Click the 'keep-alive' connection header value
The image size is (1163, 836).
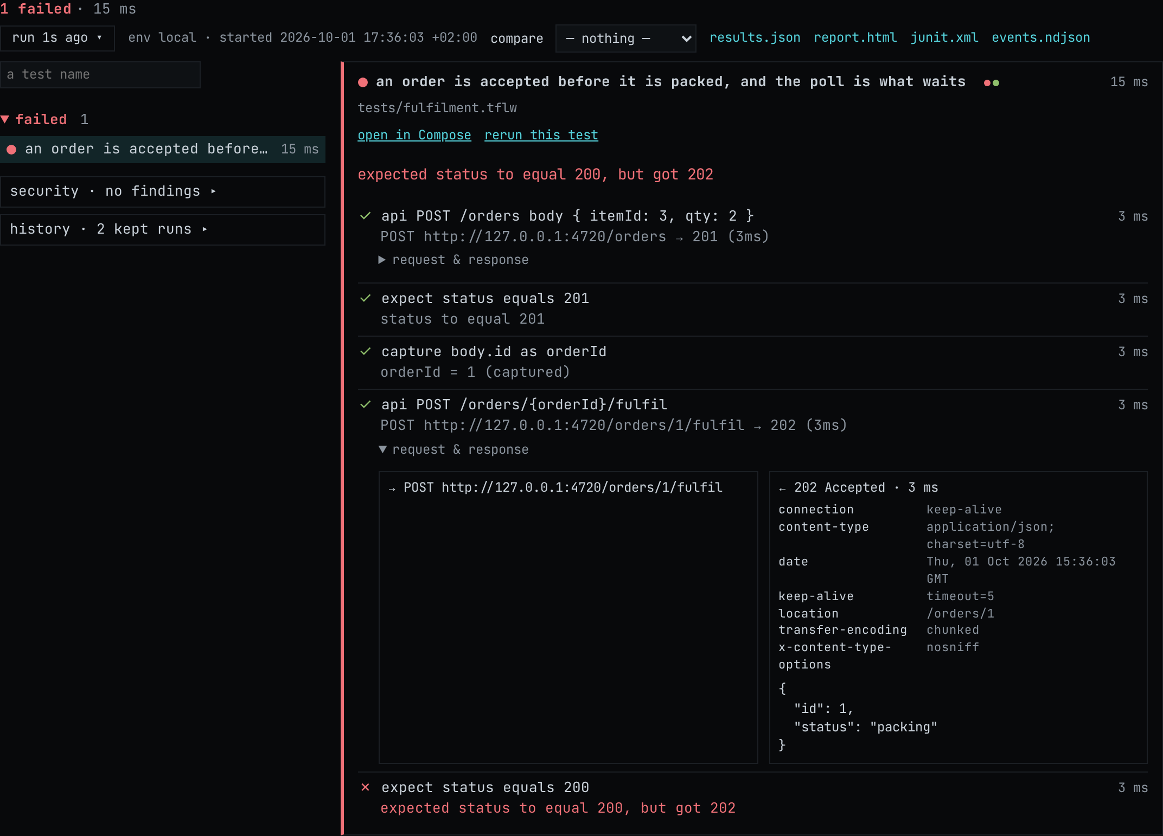point(964,509)
